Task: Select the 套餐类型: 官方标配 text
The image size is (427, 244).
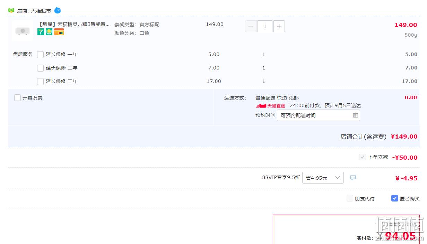Action: pos(137,25)
